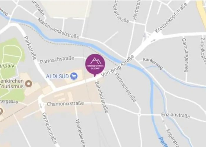Click the Enzianstraße street label
This screenshot has height=147, width=206.
coord(176,115)
